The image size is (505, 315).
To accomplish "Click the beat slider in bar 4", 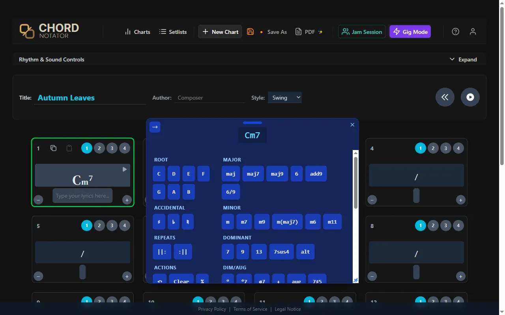I will pyautogui.click(x=416, y=196).
